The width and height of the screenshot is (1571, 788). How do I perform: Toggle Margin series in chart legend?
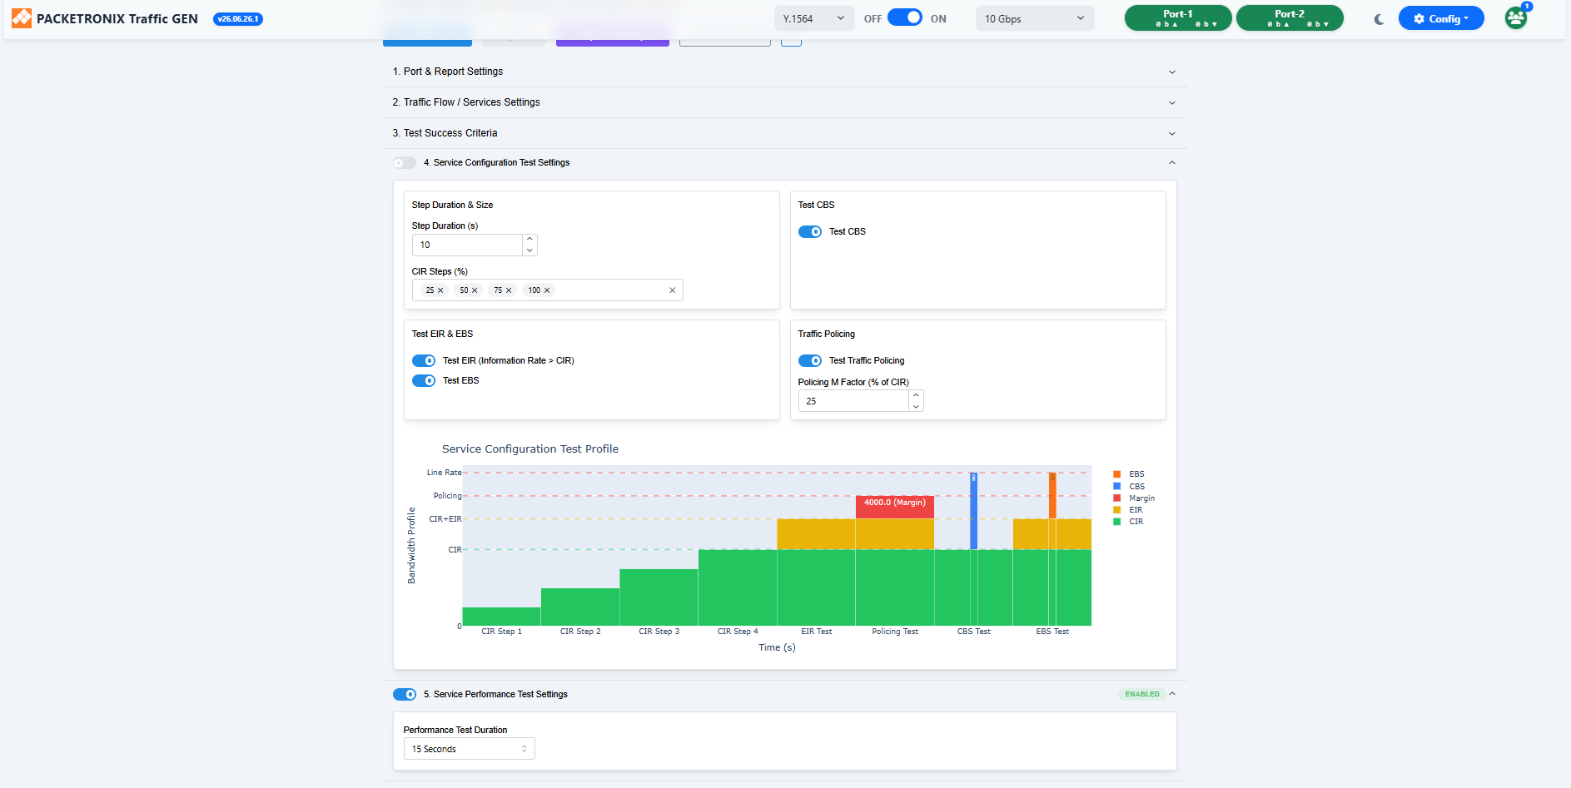(1134, 498)
